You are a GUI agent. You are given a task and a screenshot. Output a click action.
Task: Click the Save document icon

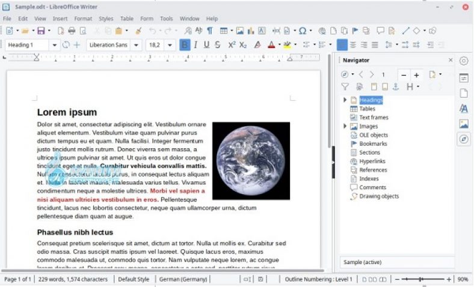click(40, 31)
